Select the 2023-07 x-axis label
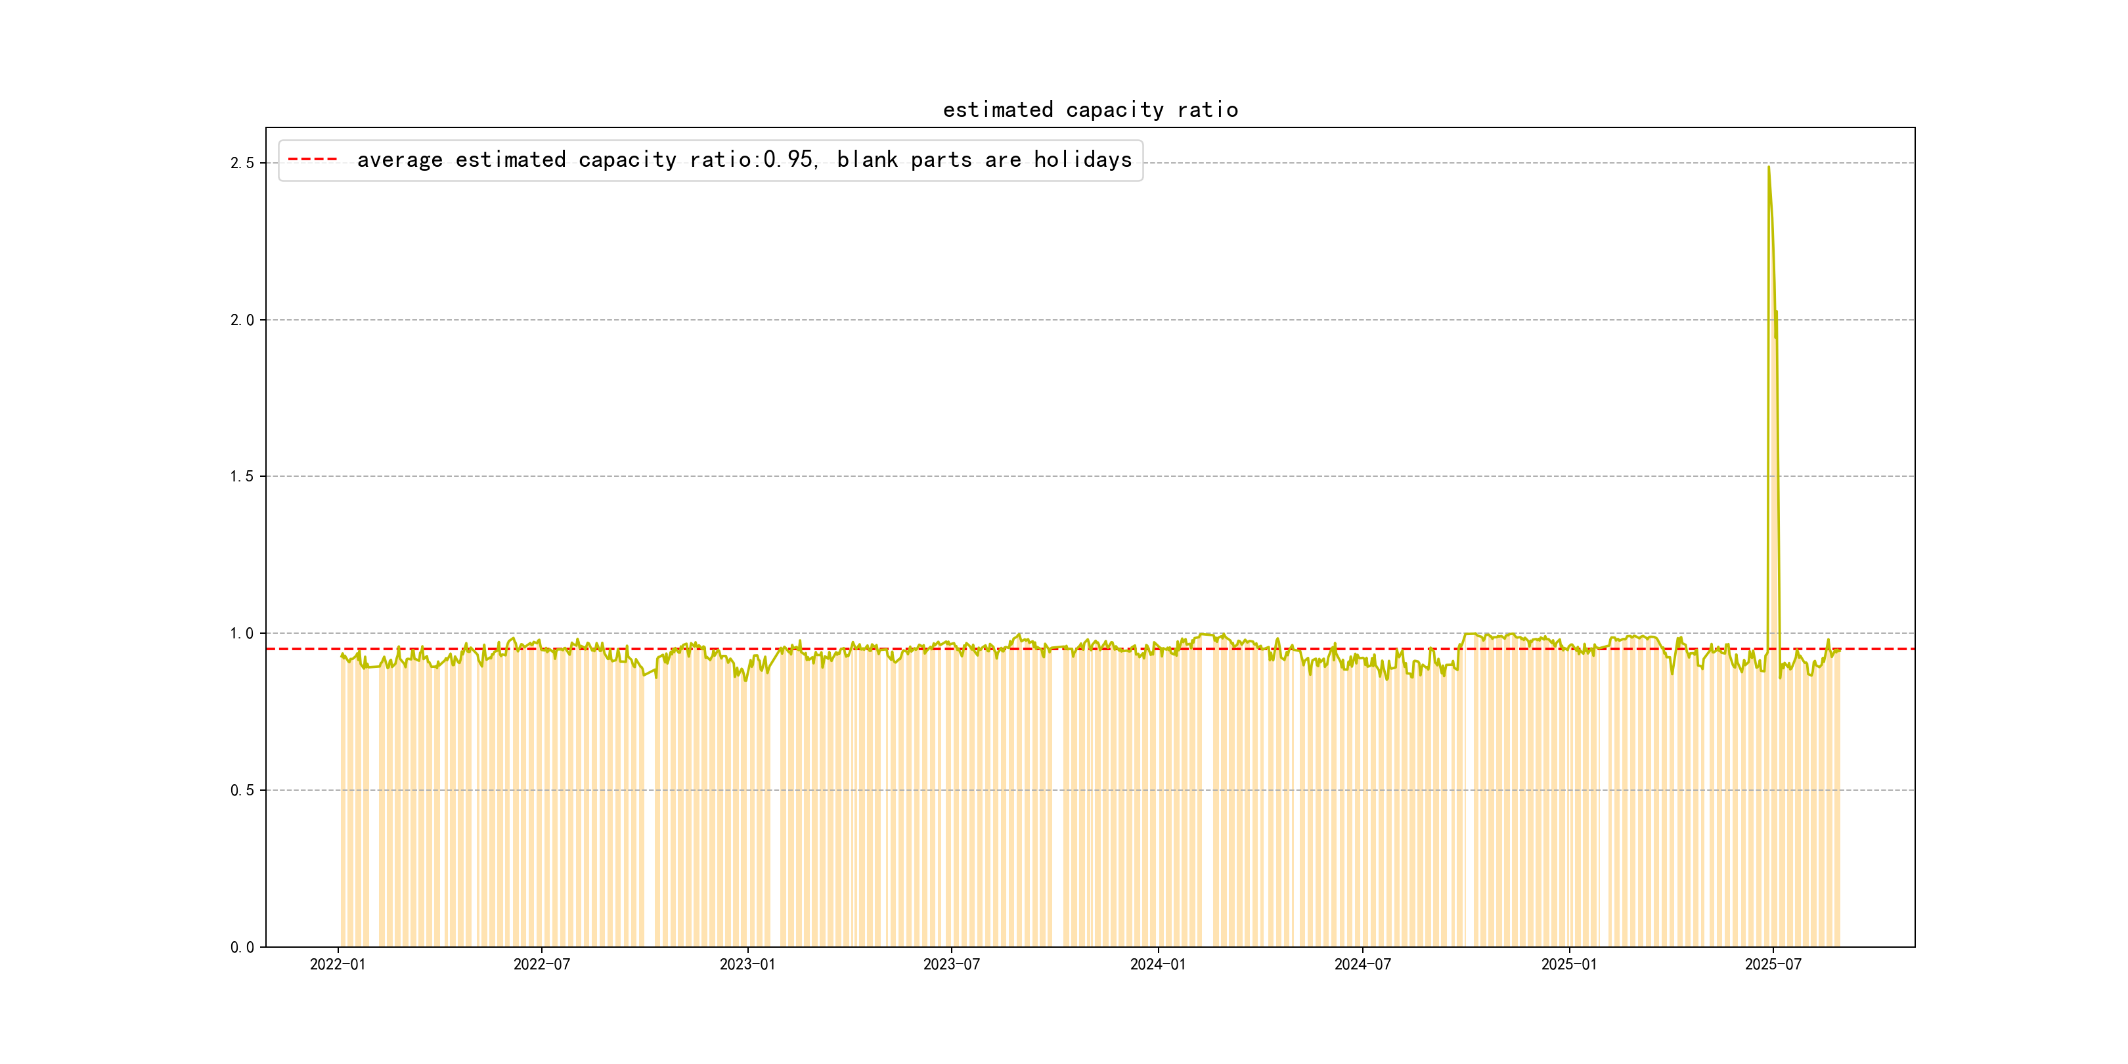The width and height of the screenshot is (2128, 1064). click(x=951, y=964)
